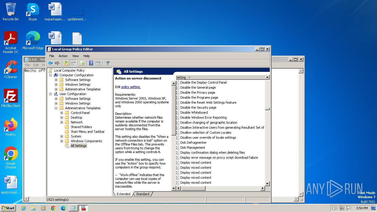Expand Software Settings under Computer Configuration
The height and width of the screenshot is (212, 377).
56,80
